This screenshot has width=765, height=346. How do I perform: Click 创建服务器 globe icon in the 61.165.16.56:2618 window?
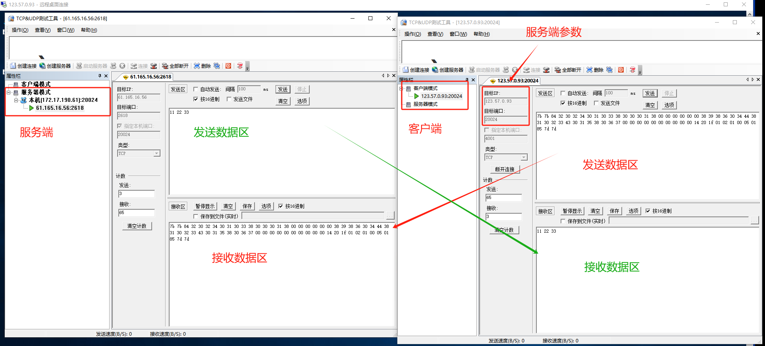click(x=42, y=66)
